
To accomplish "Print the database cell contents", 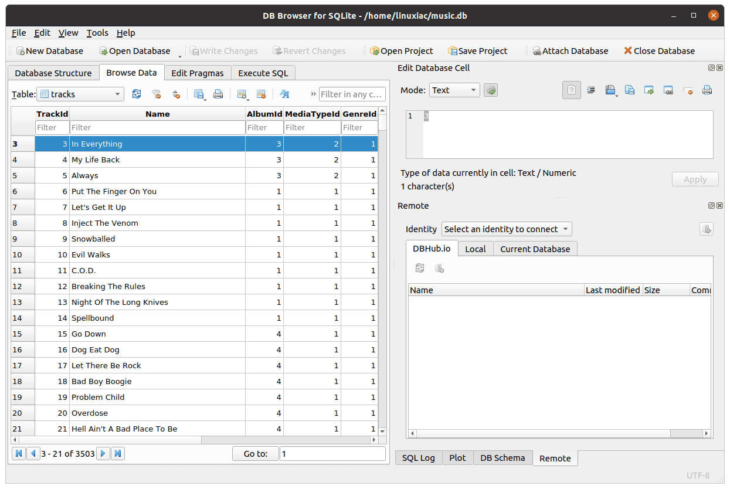I will pyautogui.click(x=707, y=90).
